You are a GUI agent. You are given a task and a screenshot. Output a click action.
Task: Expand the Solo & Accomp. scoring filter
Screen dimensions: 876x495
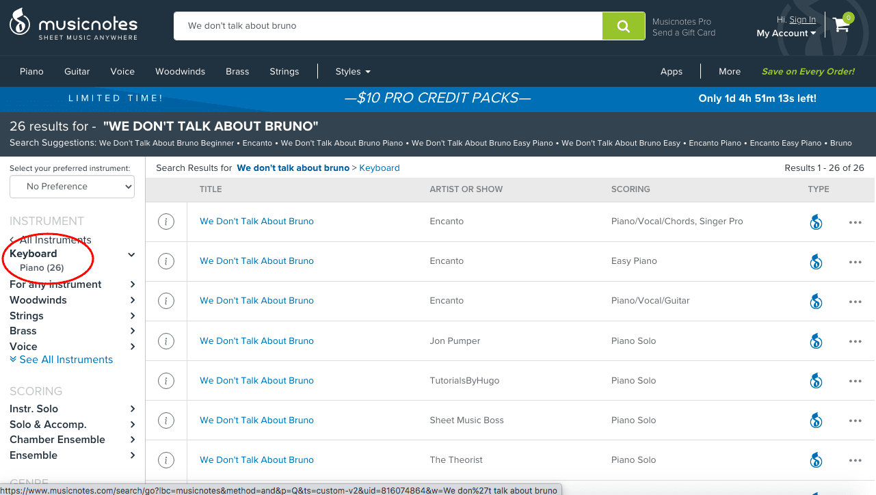(x=132, y=425)
